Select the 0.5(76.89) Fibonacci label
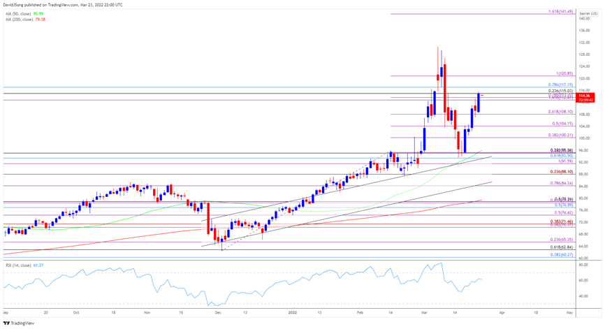605x329 pixels. 564,205
